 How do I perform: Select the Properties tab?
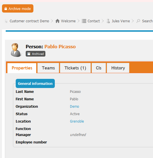(x=22, y=68)
